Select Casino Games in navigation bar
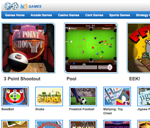 pos(69,15)
